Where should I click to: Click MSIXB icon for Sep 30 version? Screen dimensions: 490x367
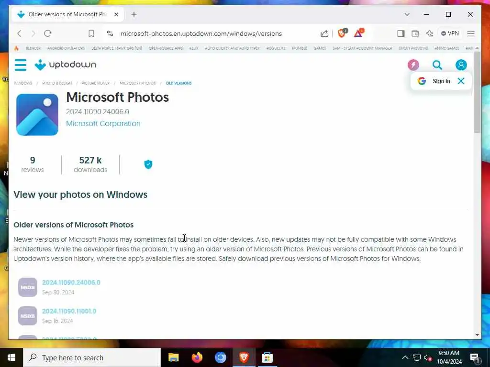tap(27, 287)
